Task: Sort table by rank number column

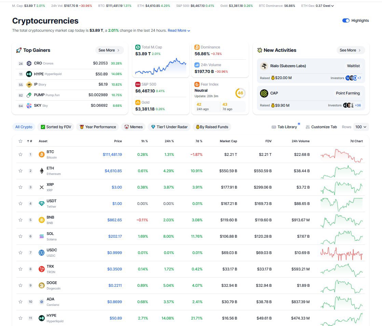Action: tap(29, 141)
